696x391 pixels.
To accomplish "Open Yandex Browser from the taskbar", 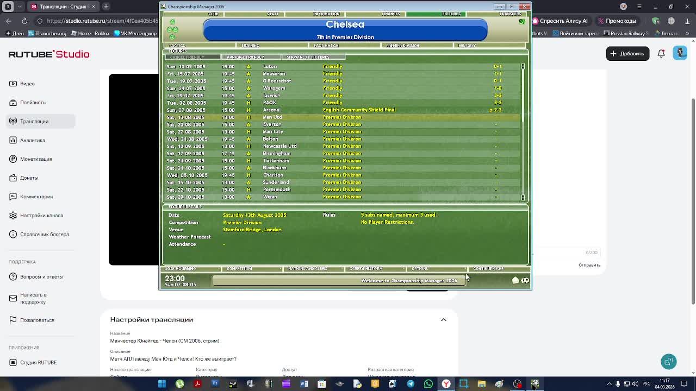I will (446, 384).
